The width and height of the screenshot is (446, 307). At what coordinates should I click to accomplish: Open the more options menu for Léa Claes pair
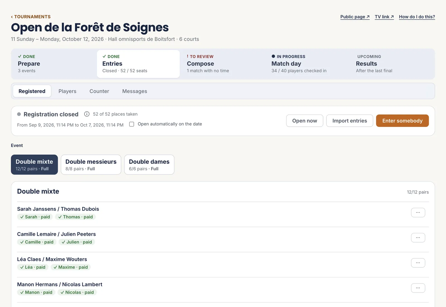(x=418, y=263)
